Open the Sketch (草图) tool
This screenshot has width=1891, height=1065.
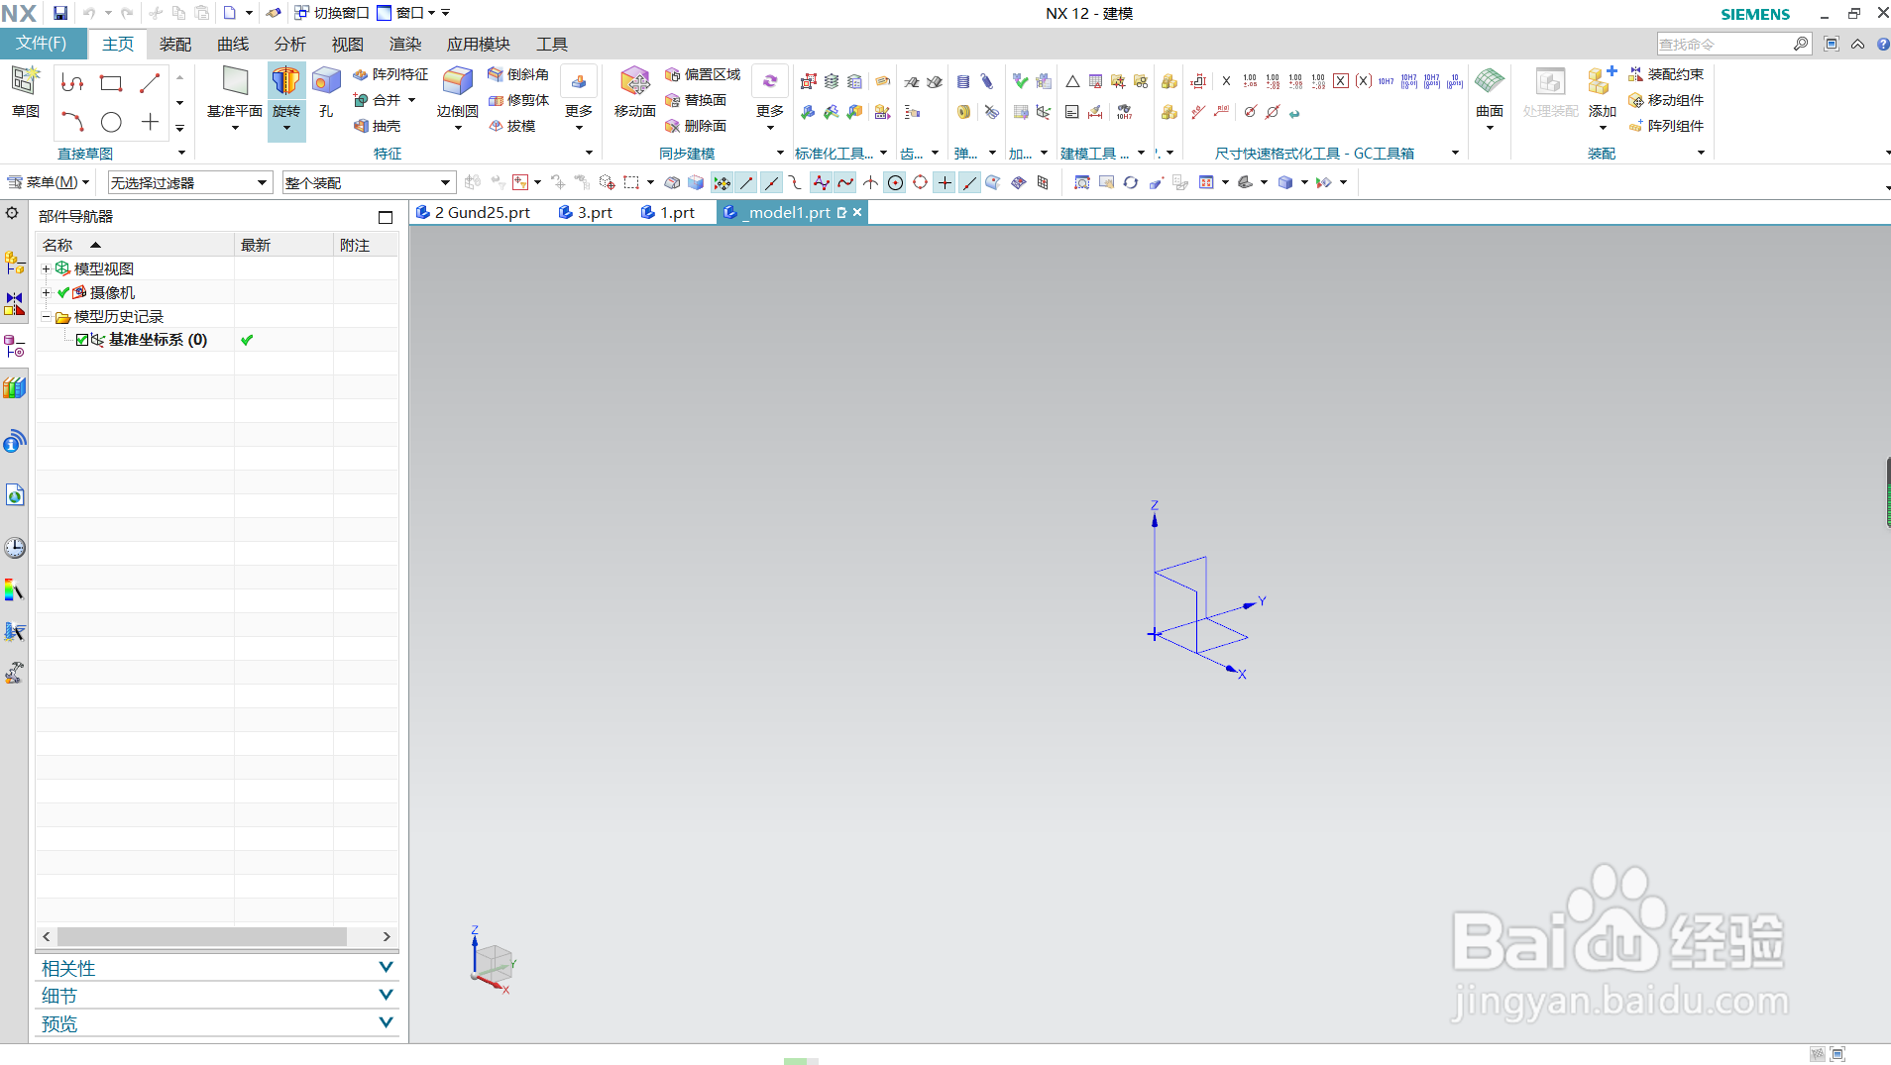click(x=25, y=91)
